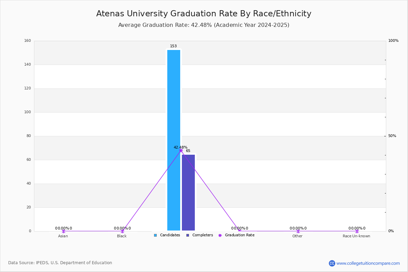Click the Graduation Rate legend star icon
This screenshot has height=272, width=408.
tap(220, 235)
